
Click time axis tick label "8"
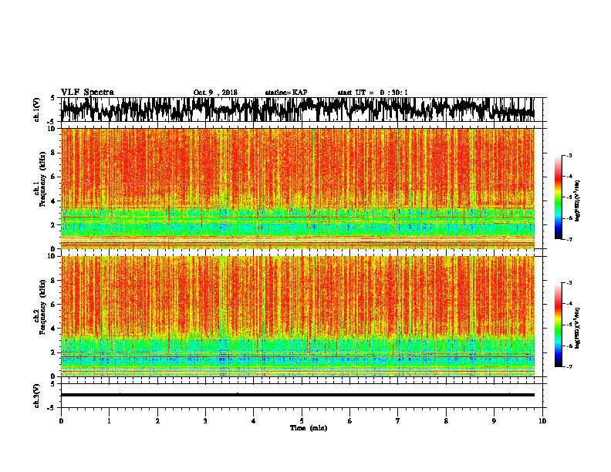pyautogui.click(x=446, y=421)
